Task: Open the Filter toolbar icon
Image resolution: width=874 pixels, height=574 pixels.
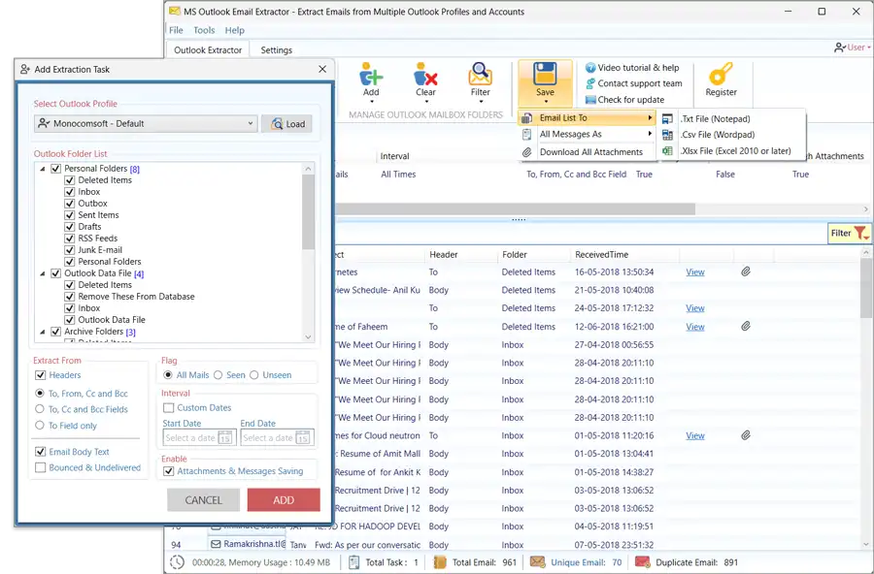Action: pyautogui.click(x=480, y=74)
